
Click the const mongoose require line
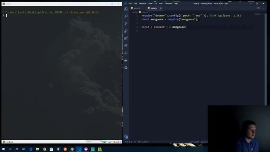pyautogui.click(x=170, y=19)
